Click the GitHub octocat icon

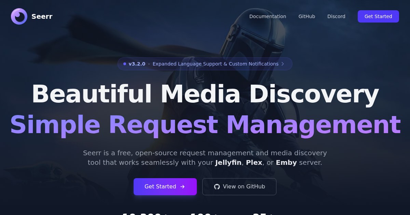(217, 187)
